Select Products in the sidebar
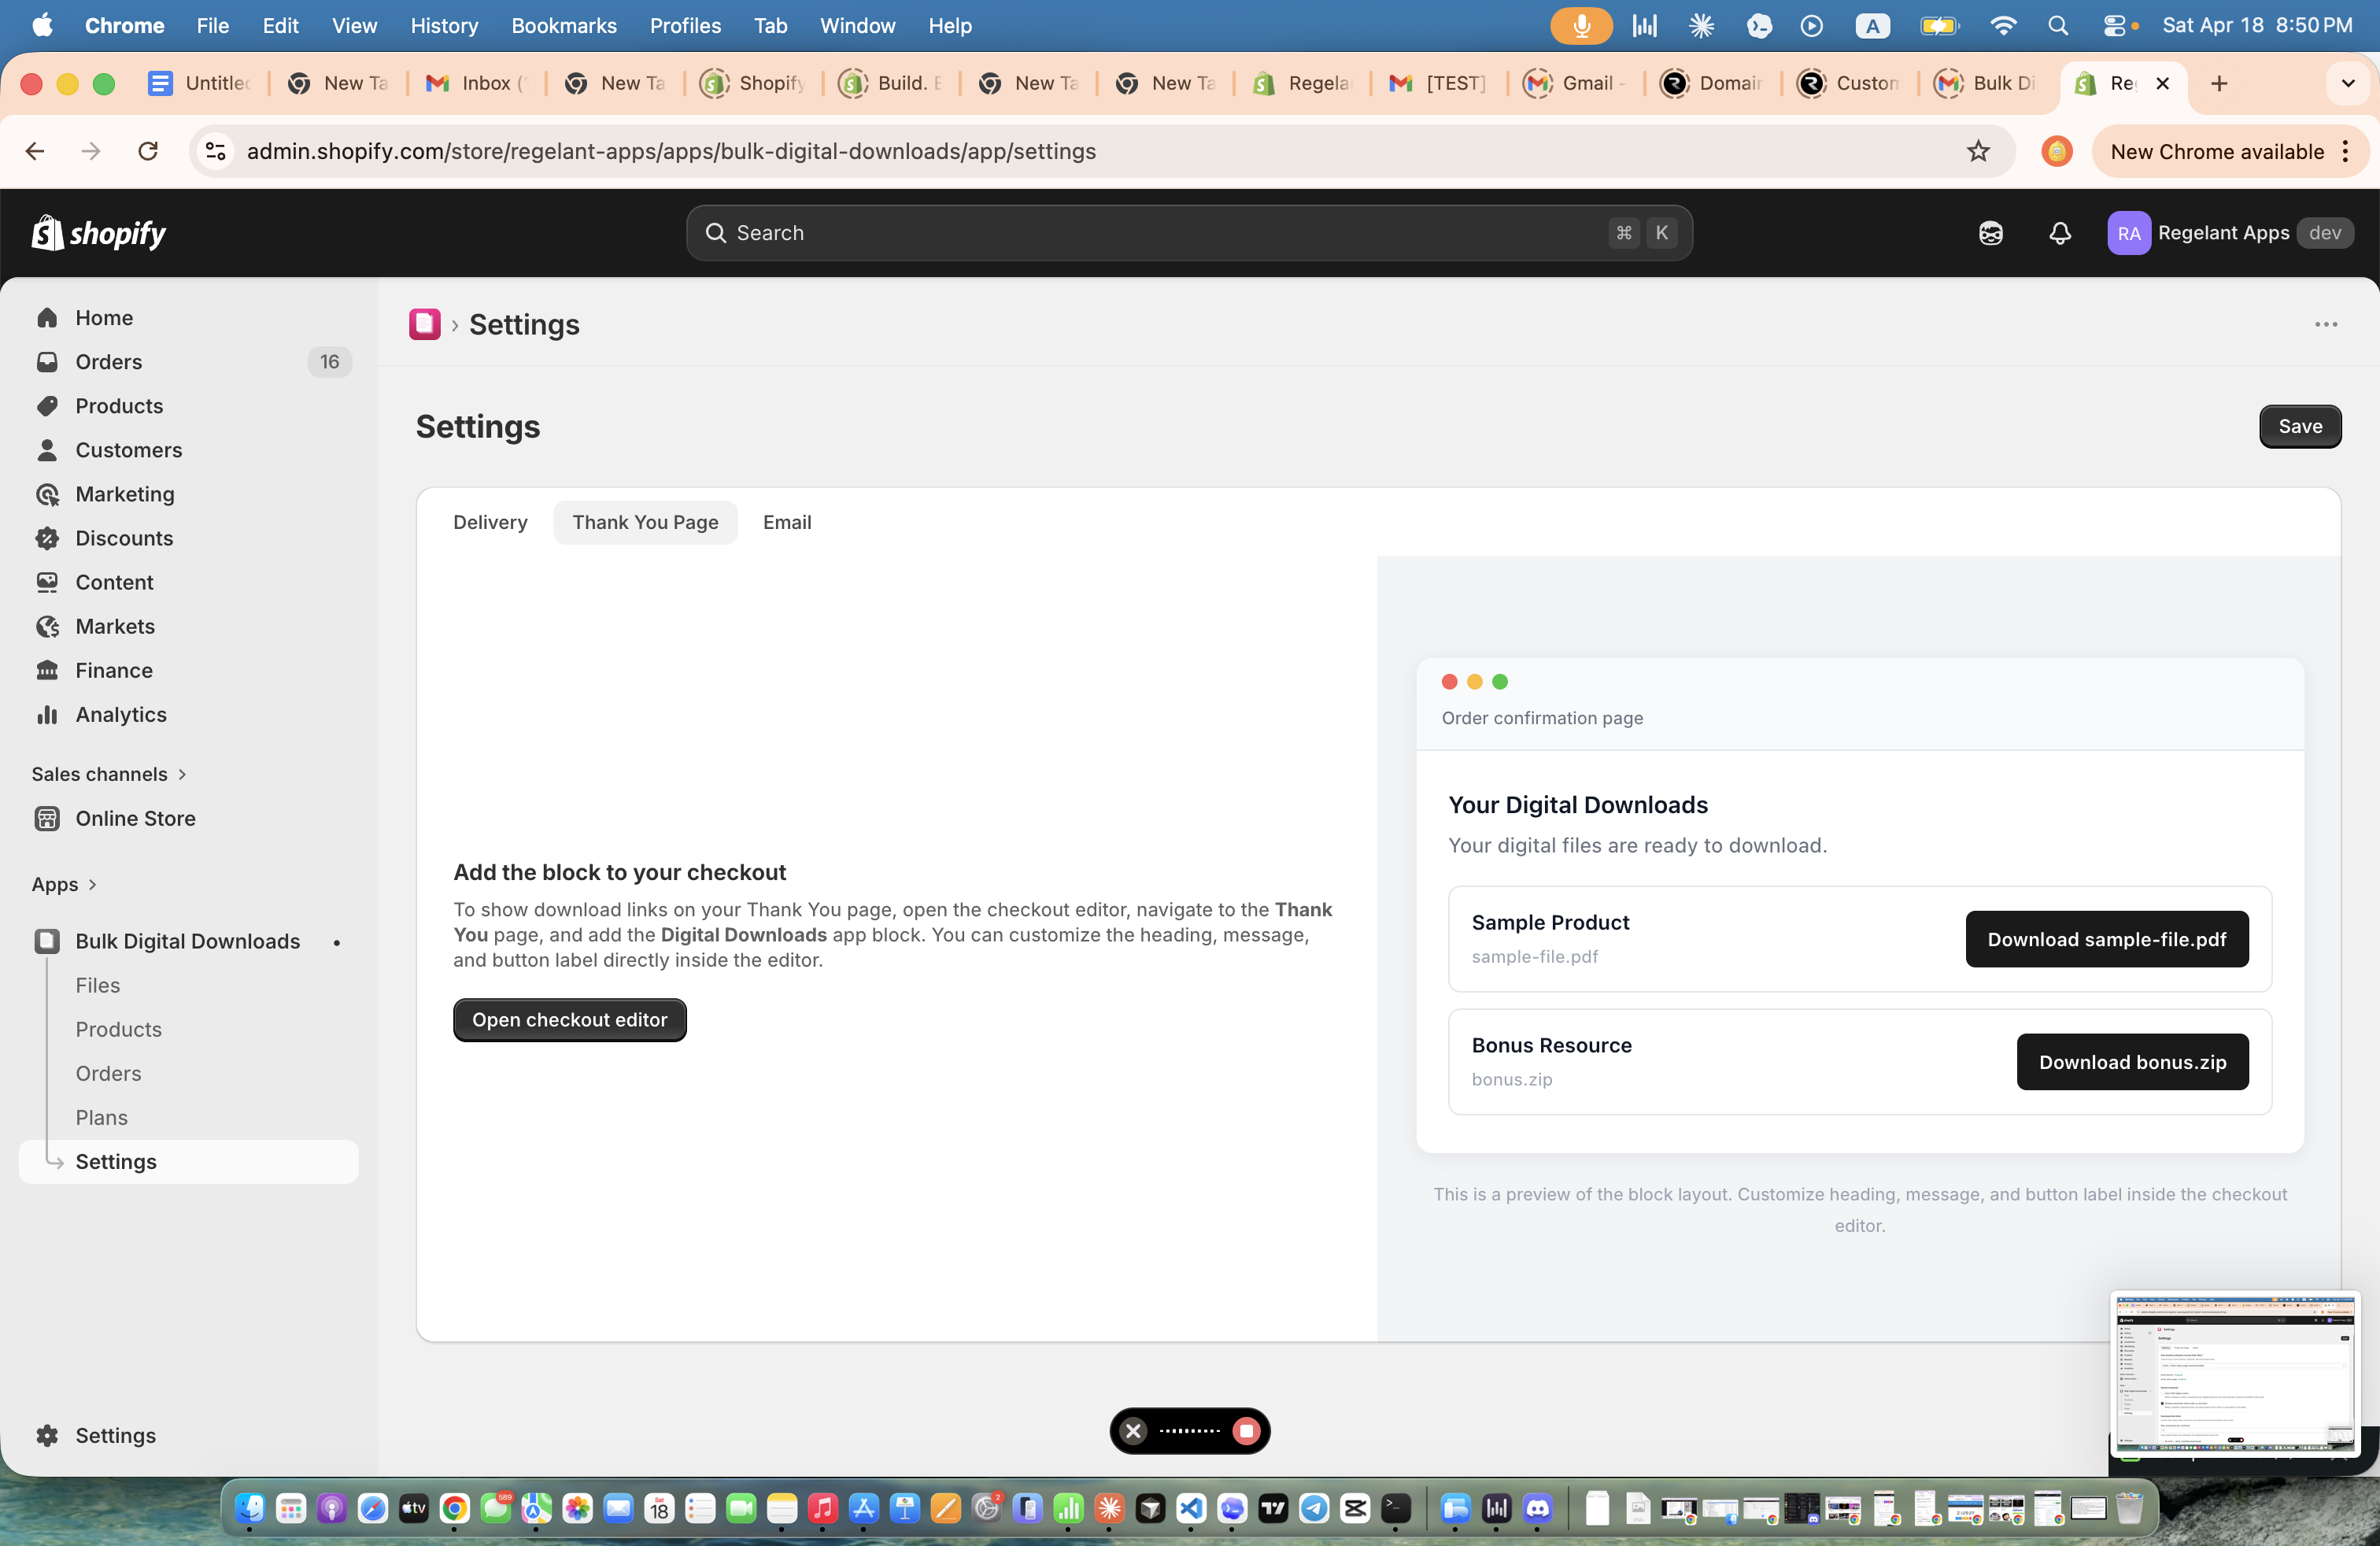The image size is (2380, 1546). pos(119,405)
